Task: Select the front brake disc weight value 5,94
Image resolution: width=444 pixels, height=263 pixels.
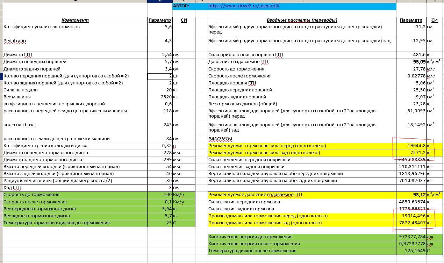Action: point(160,209)
